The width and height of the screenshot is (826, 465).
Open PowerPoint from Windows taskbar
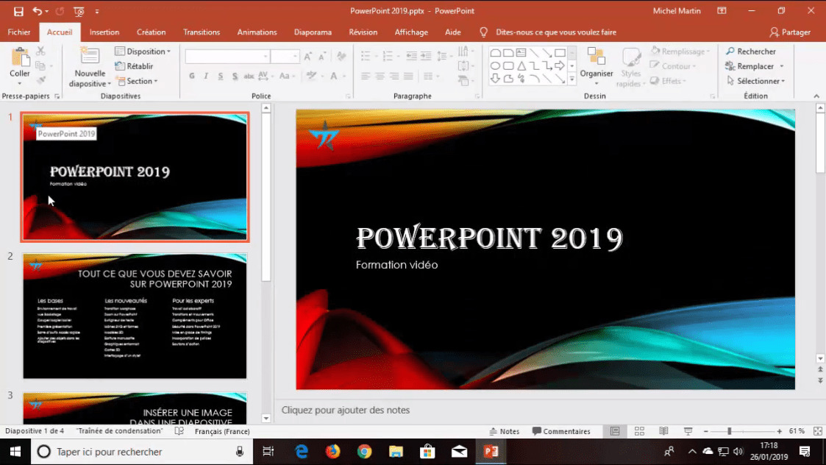491,451
